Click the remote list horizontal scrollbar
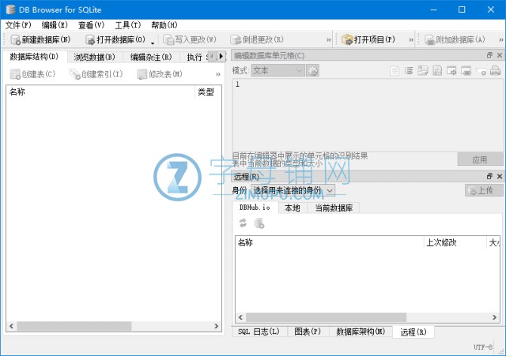506x356 pixels. click(326, 317)
